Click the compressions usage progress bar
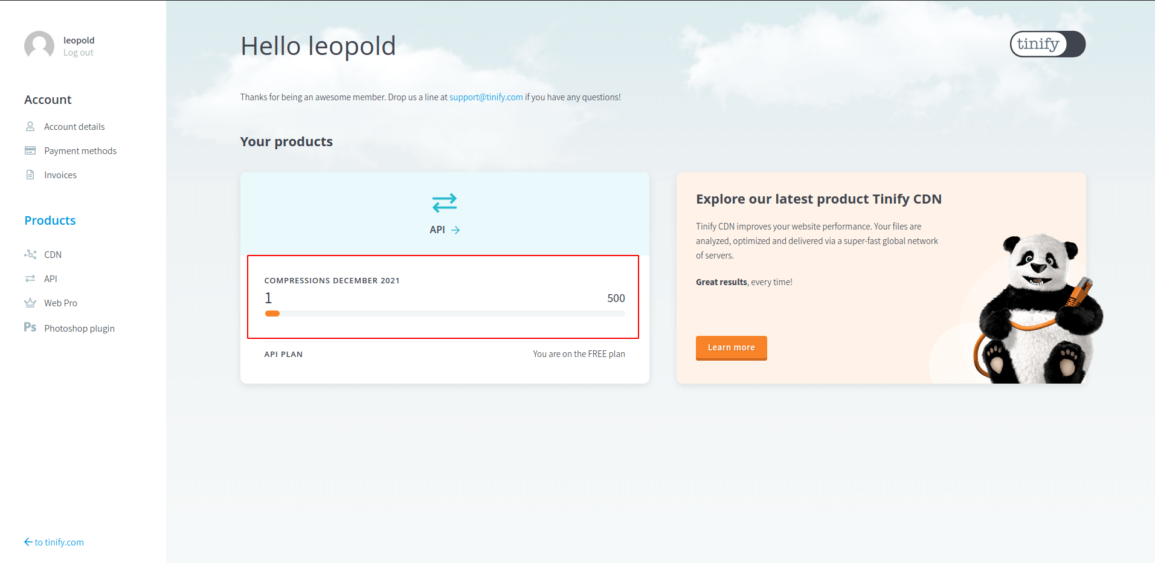Screen dimensions: 1155x563 [445, 314]
